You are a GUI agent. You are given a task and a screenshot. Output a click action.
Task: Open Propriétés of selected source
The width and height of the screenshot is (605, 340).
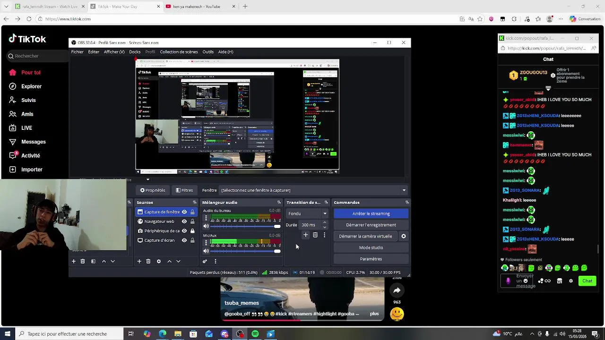point(153,190)
